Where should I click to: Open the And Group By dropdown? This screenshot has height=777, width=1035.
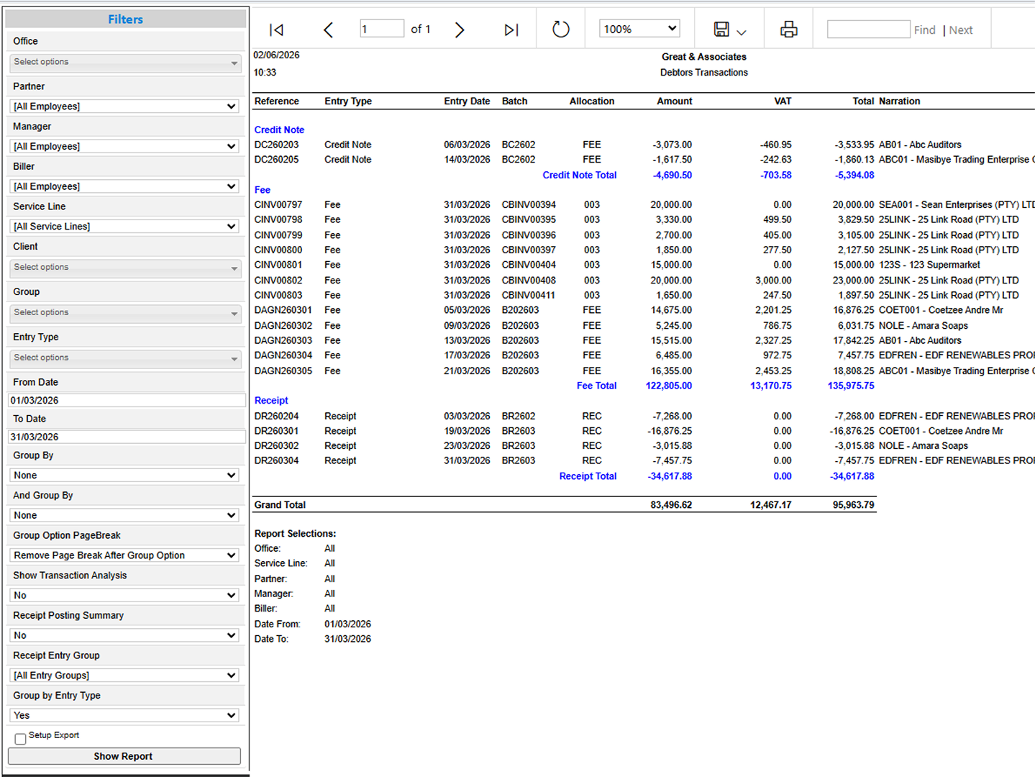(125, 516)
